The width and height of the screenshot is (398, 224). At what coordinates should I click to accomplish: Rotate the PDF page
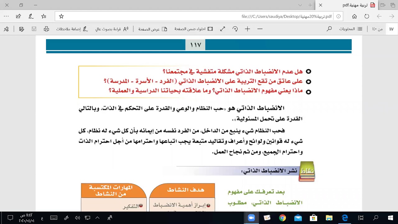click(235, 29)
